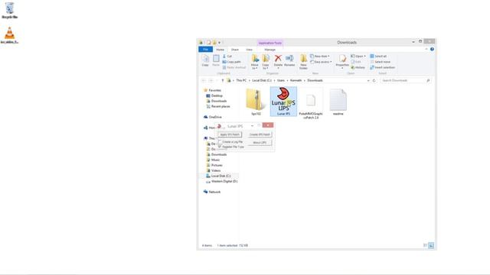Switch to large icons view in status bar
This screenshot has height=275, width=490.
[x=431, y=245]
